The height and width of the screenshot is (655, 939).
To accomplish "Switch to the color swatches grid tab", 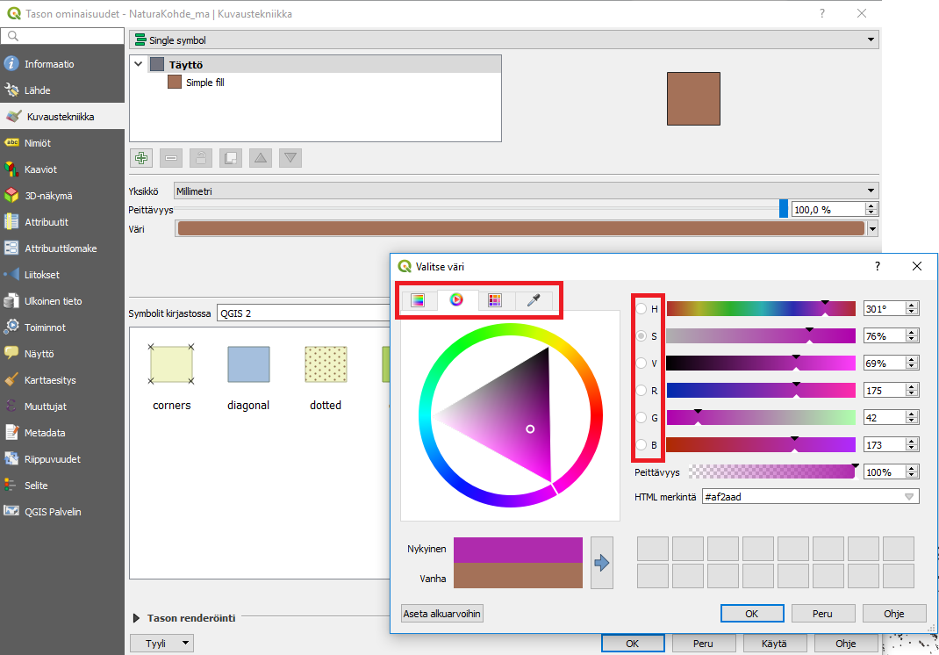I will [x=495, y=300].
